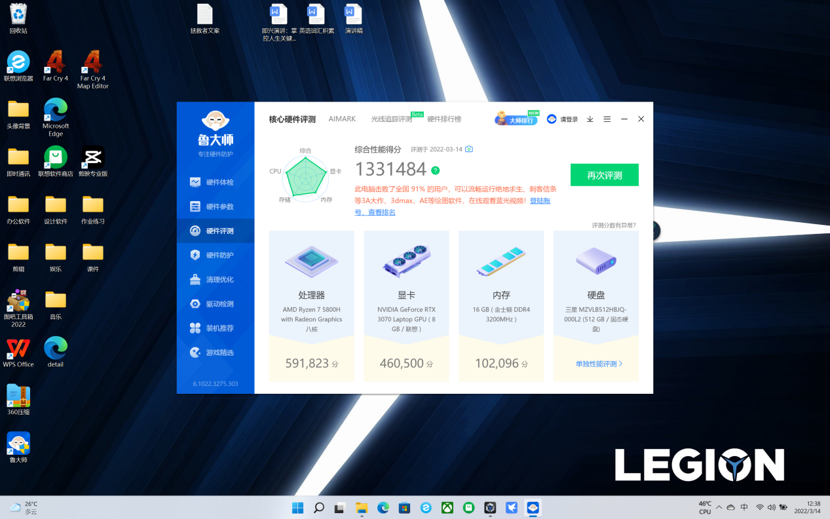Select the 处理器 processor card image
The height and width of the screenshot is (519, 830).
point(312,261)
